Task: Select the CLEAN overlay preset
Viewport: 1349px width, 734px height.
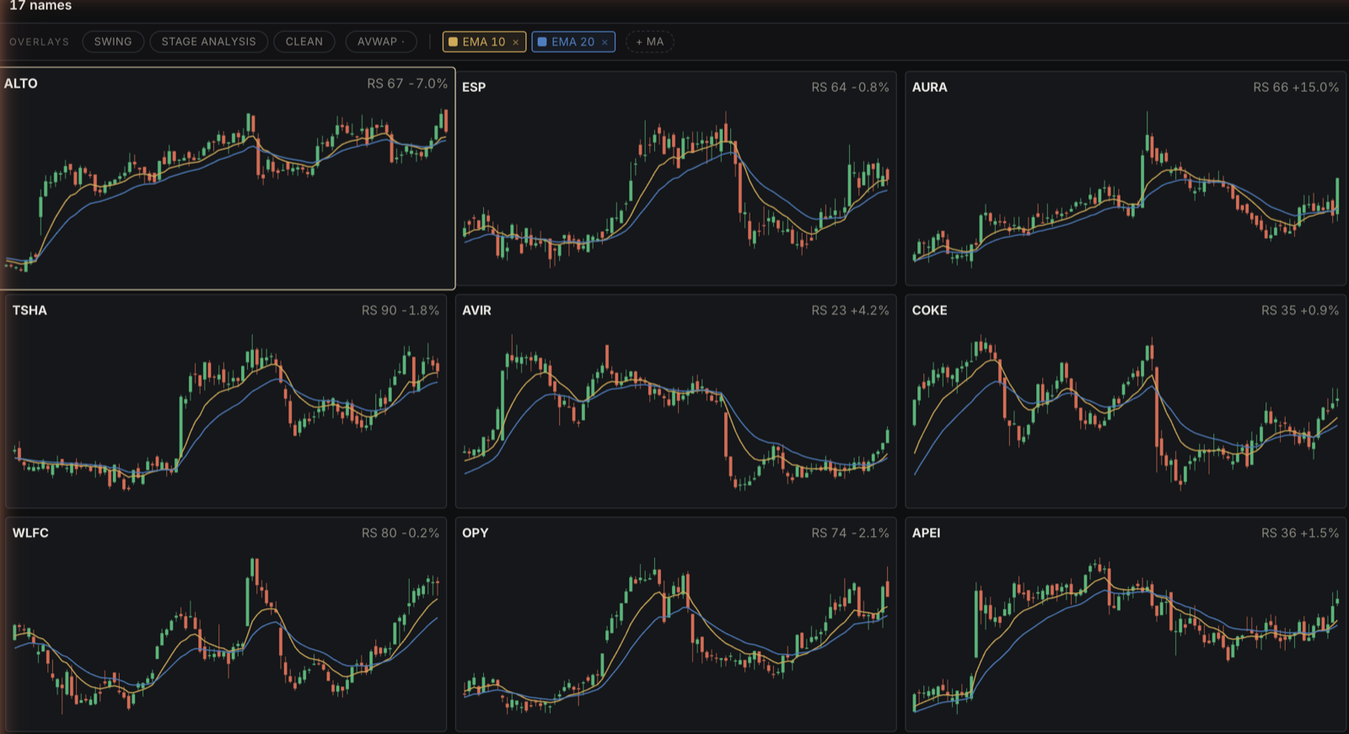Action: click(x=304, y=41)
